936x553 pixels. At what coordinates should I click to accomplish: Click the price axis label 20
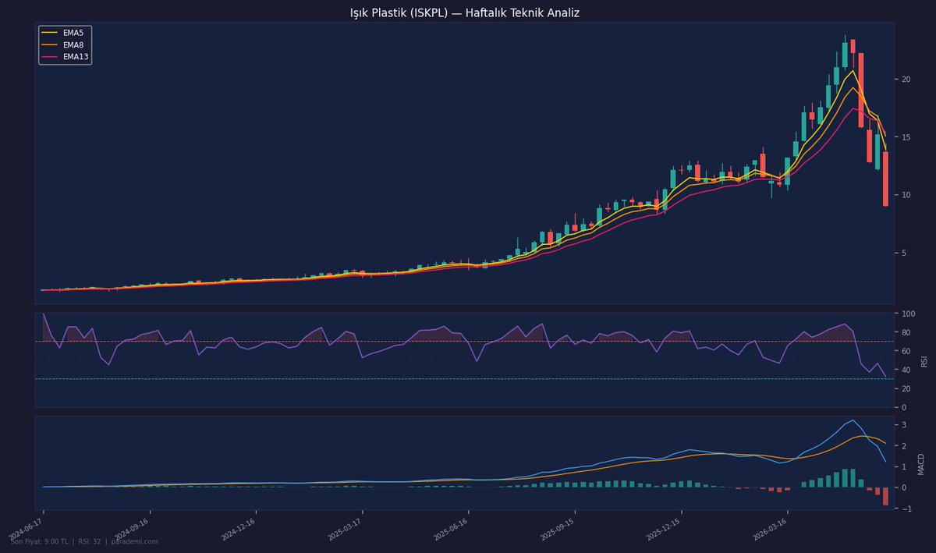click(906, 80)
